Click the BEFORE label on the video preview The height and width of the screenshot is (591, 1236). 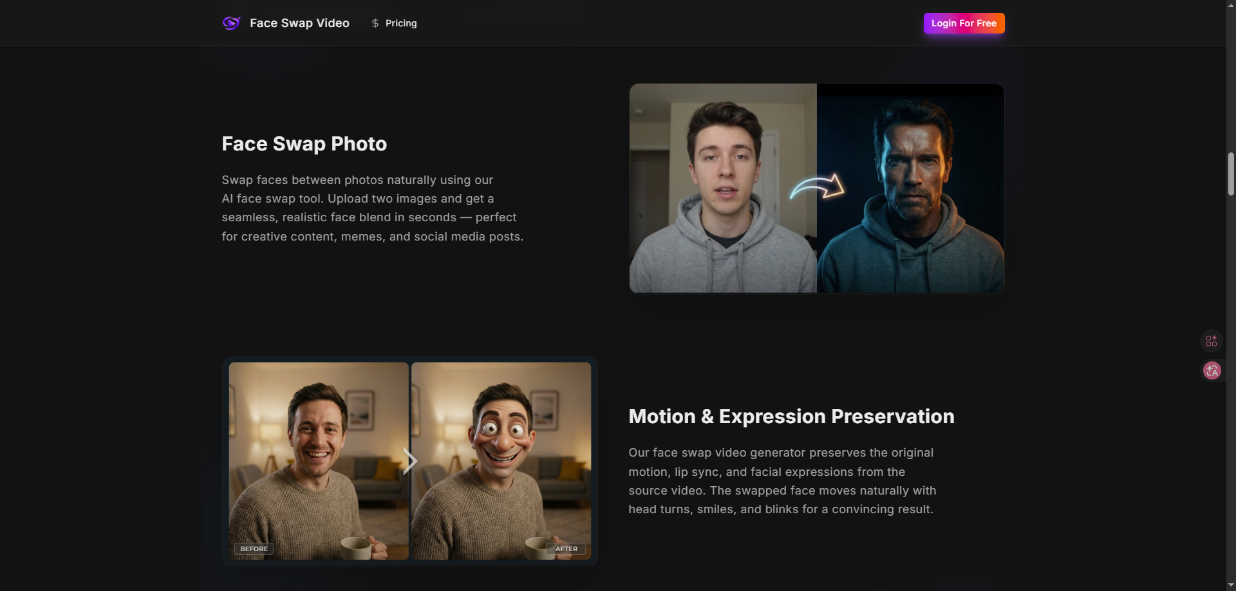click(254, 549)
